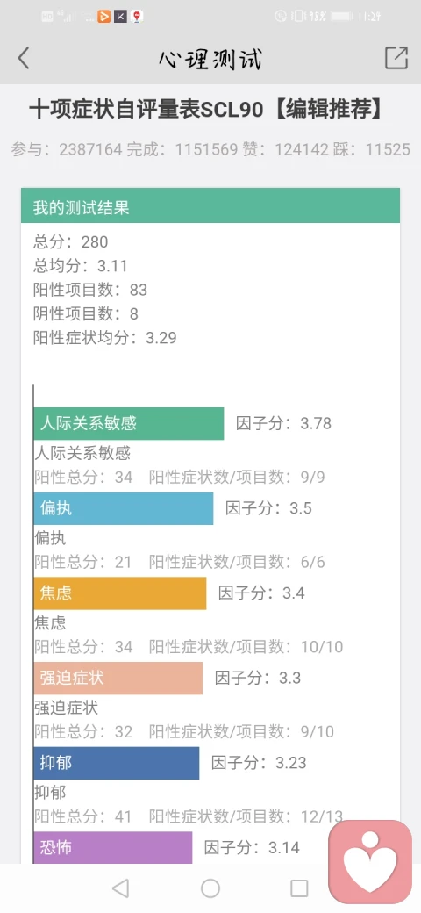
Task: Tap the Android back triangle button
Action: [120, 888]
